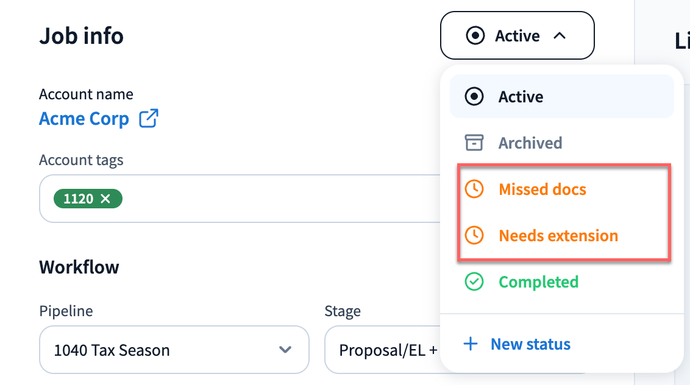This screenshot has width=690, height=385.
Task: Collapse the Active status dropdown chevron
Action: tap(560, 36)
